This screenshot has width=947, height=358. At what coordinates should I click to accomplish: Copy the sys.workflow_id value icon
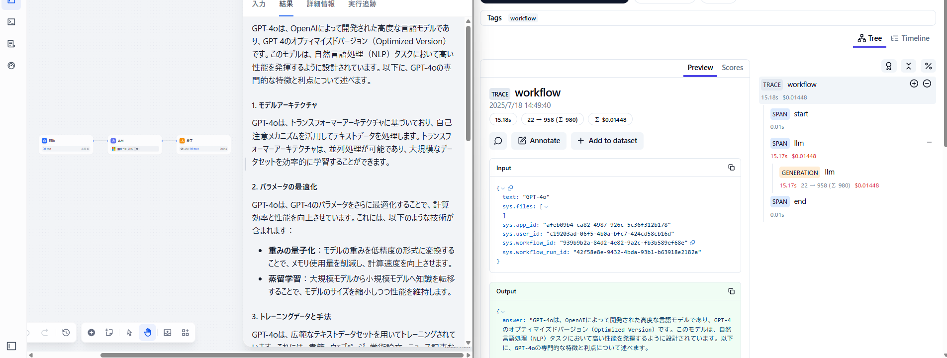[692, 243]
